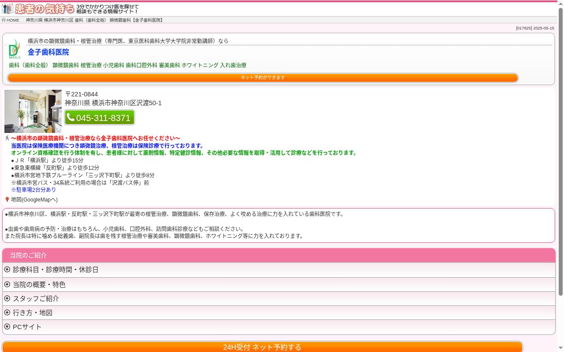The image size is (564, 352).
Task: Click the phone icon on the green call button
Action: point(70,117)
